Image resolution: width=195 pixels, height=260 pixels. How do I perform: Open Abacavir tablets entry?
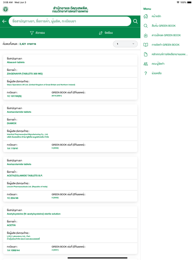[16, 62]
